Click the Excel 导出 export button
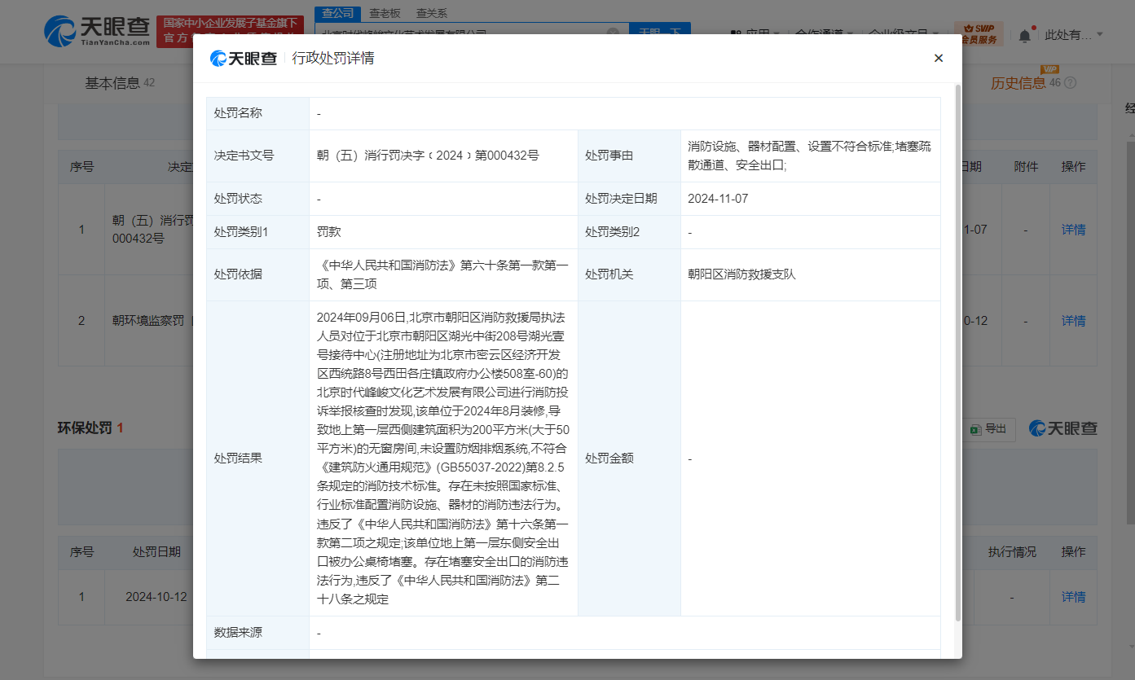Screen dimensions: 1135x680 (989, 429)
